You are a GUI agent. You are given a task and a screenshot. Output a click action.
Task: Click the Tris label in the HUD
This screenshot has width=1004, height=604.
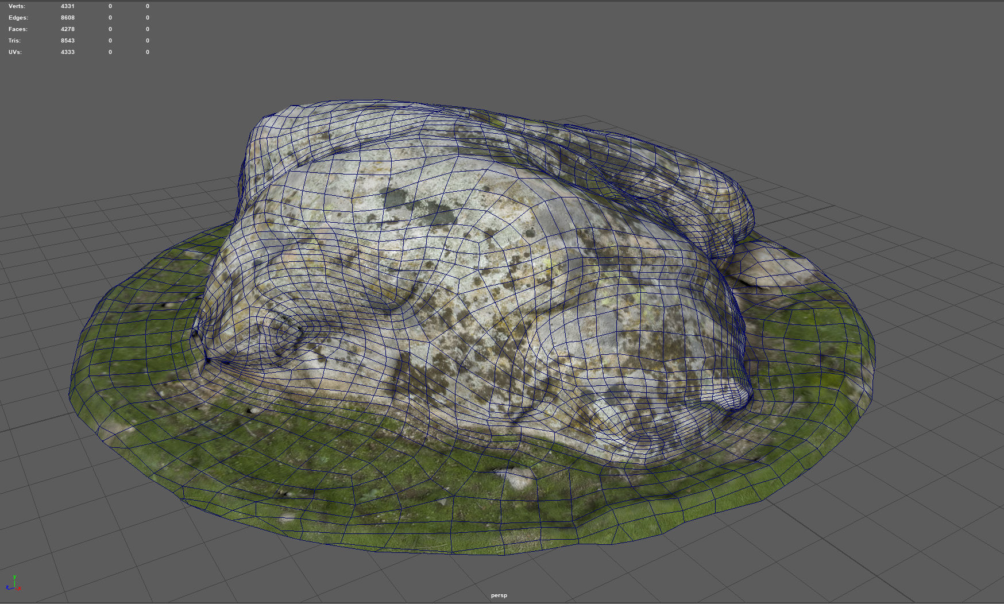(x=14, y=41)
